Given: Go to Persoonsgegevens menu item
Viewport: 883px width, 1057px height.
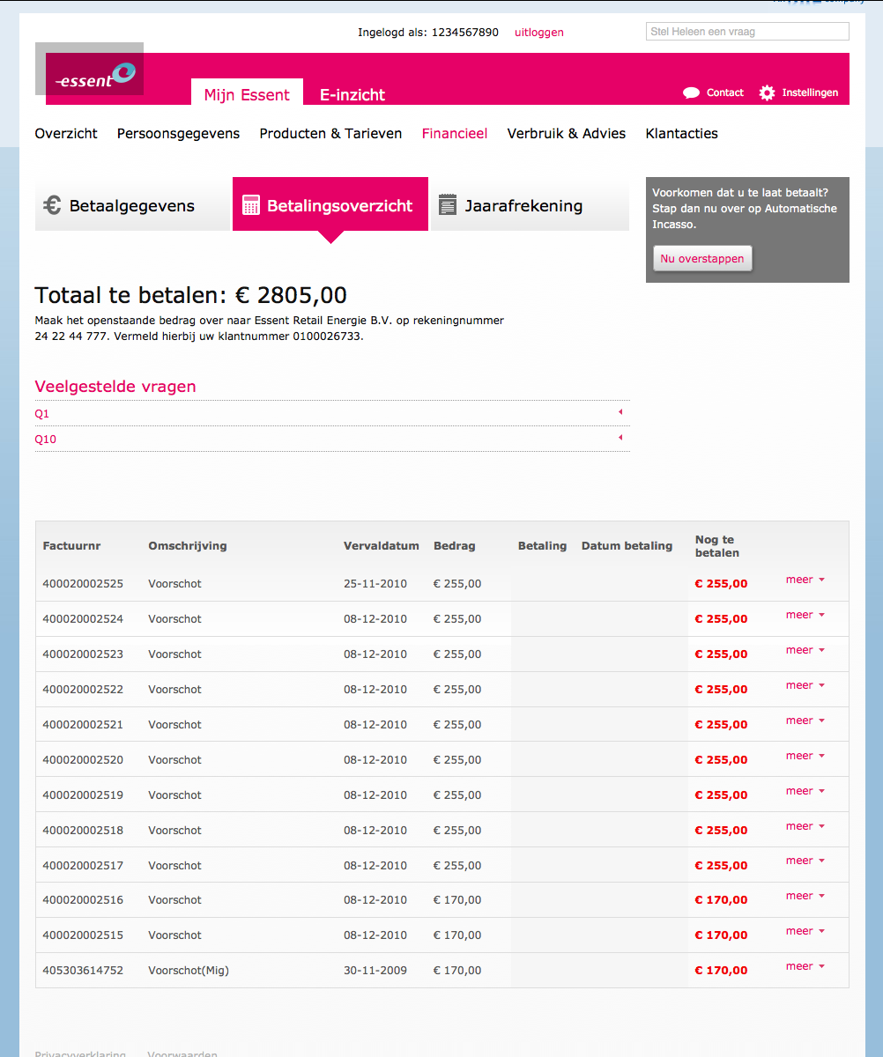Looking at the screenshot, I should click(x=178, y=134).
